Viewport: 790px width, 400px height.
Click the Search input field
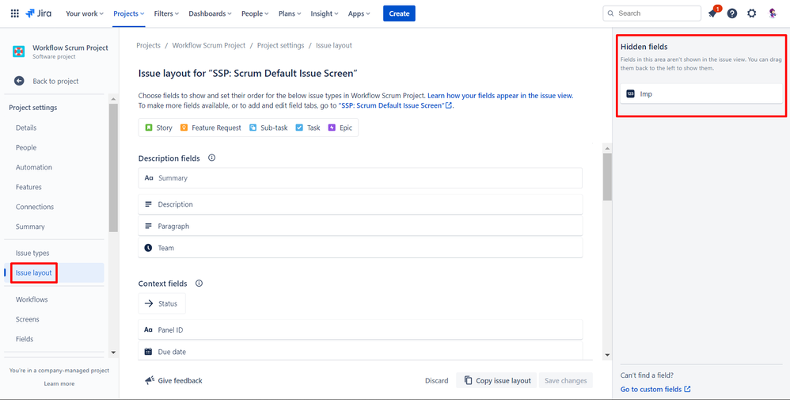coord(651,13)
